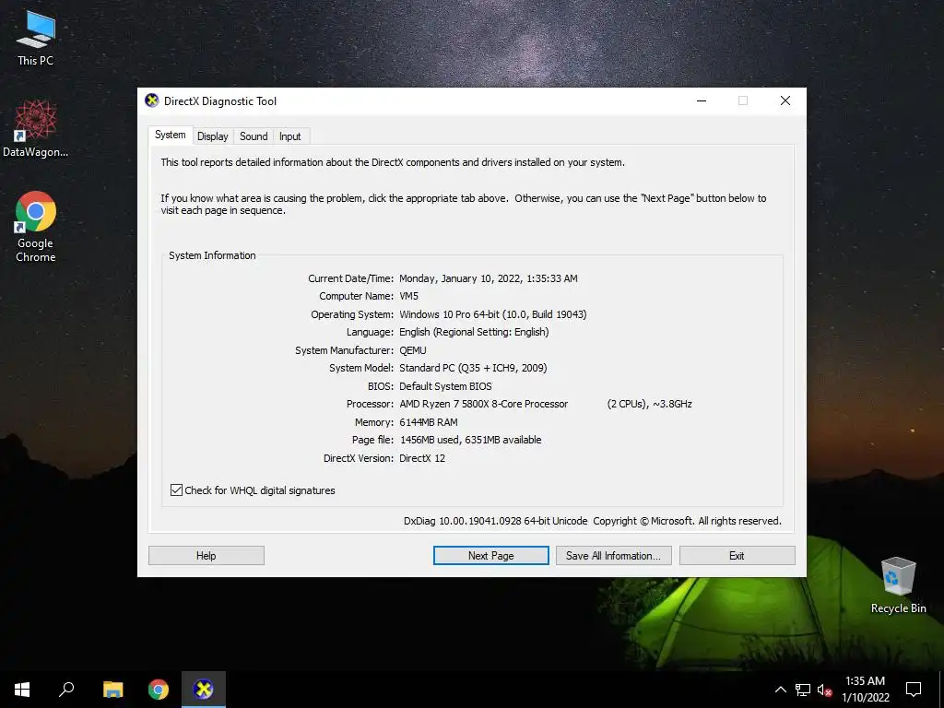
Task: Click the Default System BIOS value
Action: (x=445, y=386)
